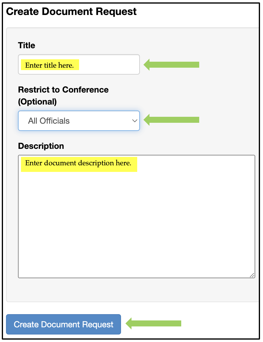Click the green arrow beside the submit button
The height and width of the screenshot is (342, 263).
154,323
